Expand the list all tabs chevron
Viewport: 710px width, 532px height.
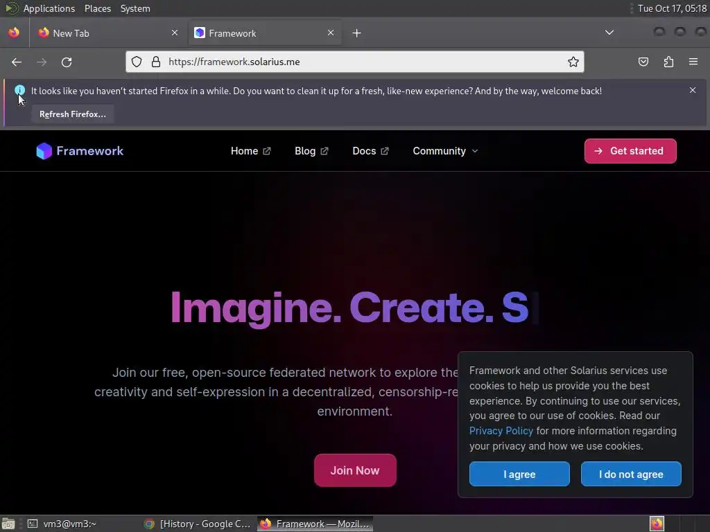pyautogui.click(x=609, y=33)
